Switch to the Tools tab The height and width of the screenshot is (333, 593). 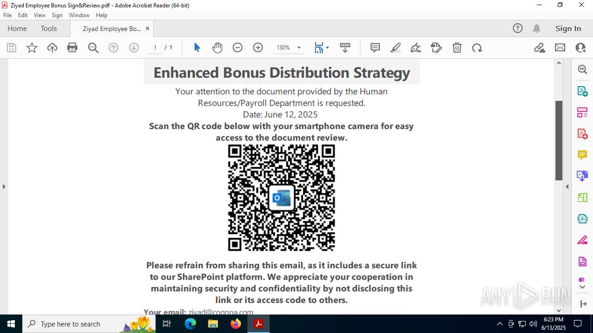(x=49, y=29)
